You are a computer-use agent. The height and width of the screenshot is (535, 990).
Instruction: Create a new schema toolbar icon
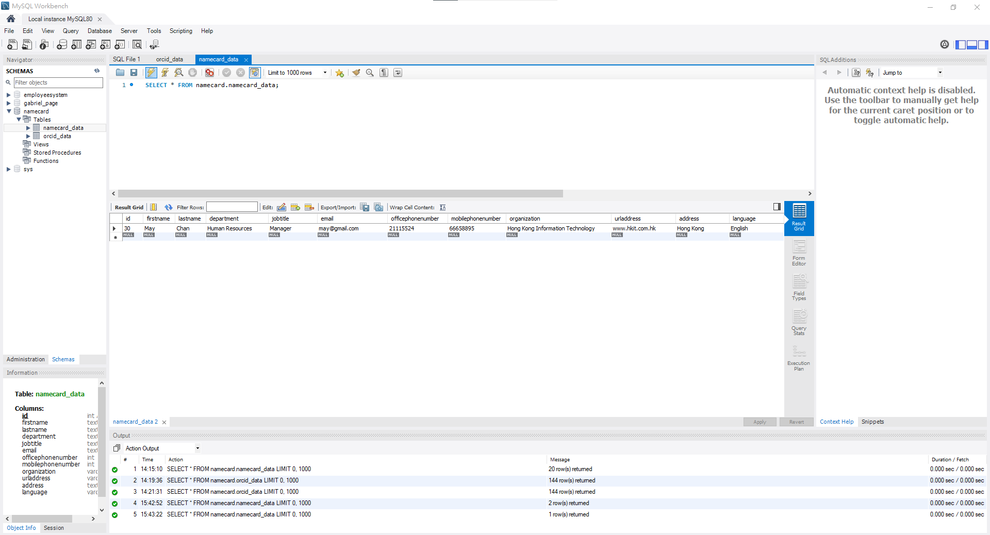[62, 45]
